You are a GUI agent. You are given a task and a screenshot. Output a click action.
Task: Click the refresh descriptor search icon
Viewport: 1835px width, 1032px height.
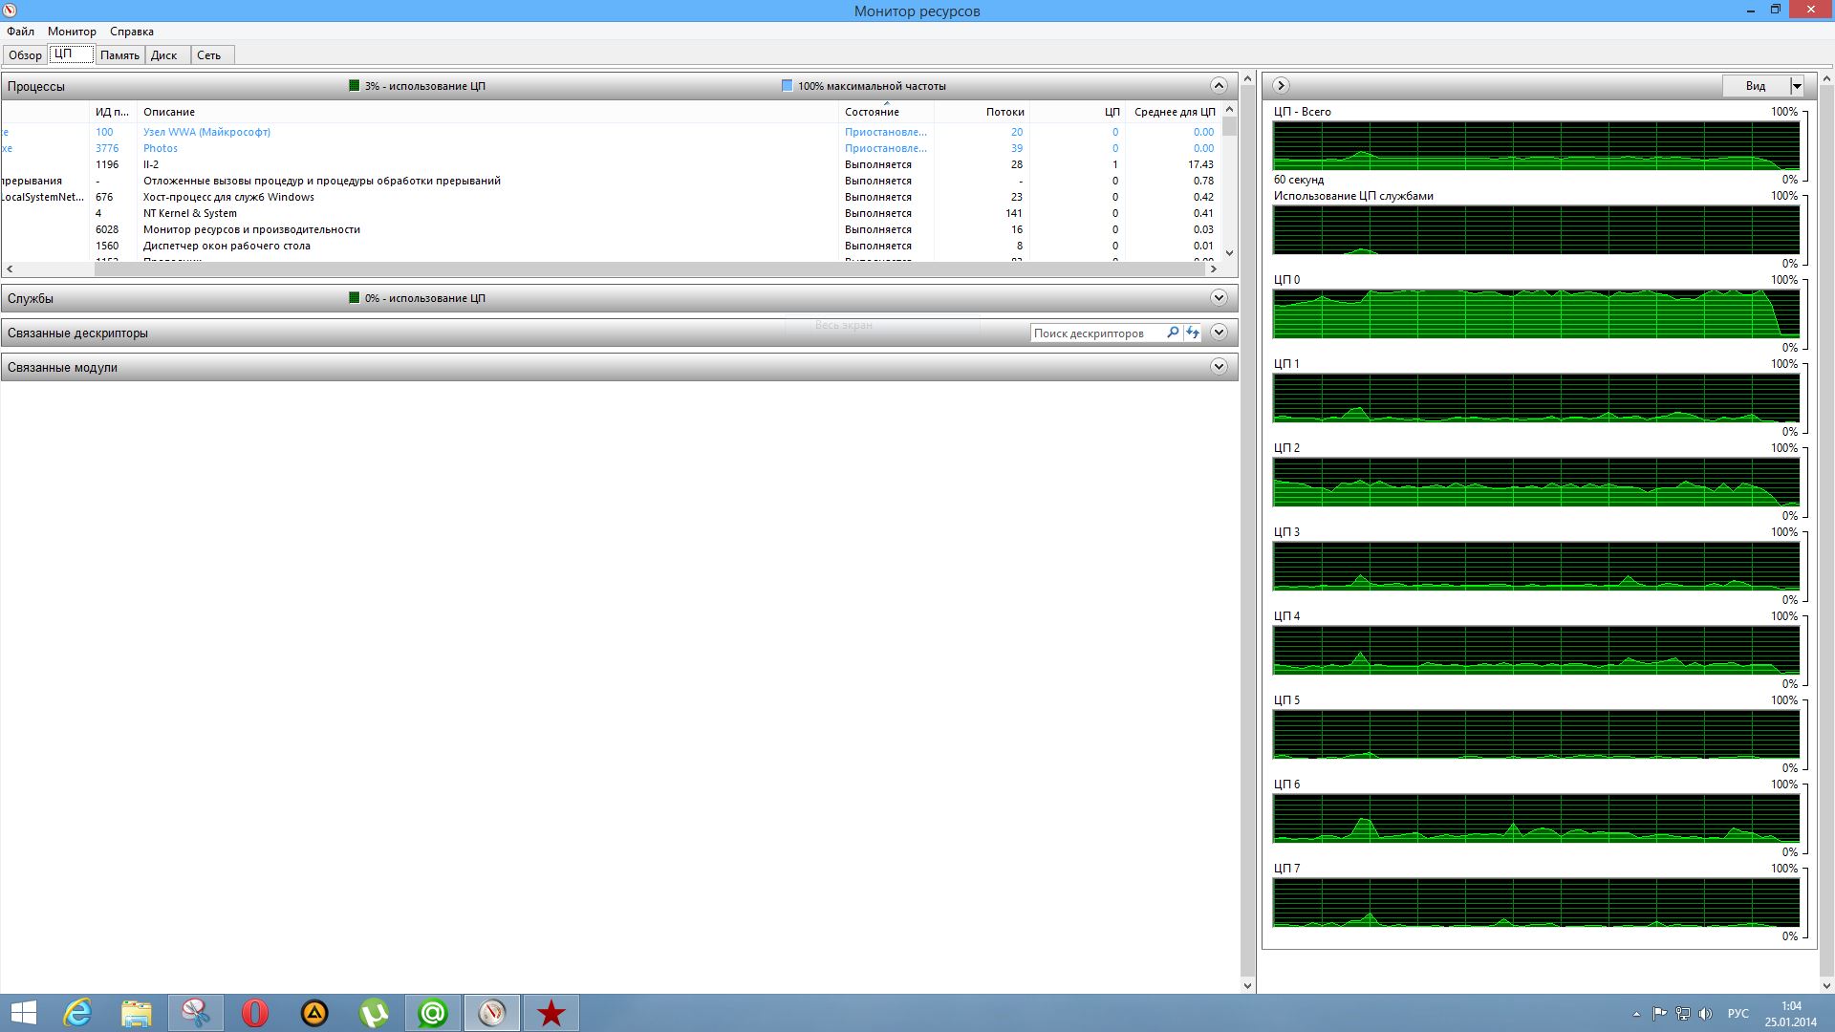coord(1193,333)
